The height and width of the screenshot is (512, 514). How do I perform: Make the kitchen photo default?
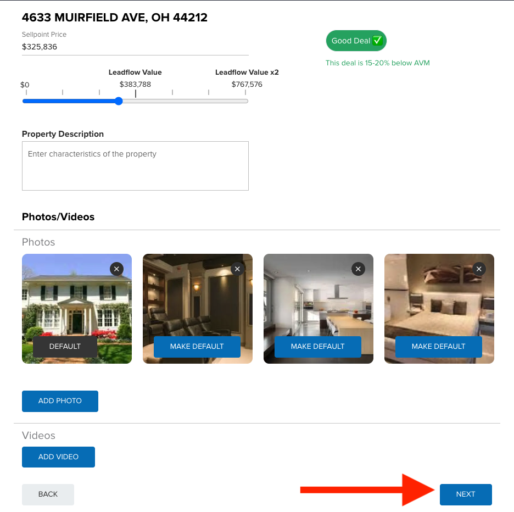pyautogui.click(x=317, y=346)
